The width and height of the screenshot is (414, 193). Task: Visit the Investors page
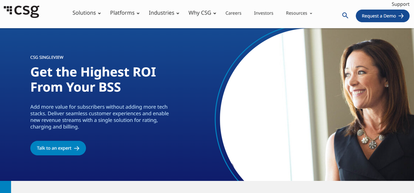point(263,13)
